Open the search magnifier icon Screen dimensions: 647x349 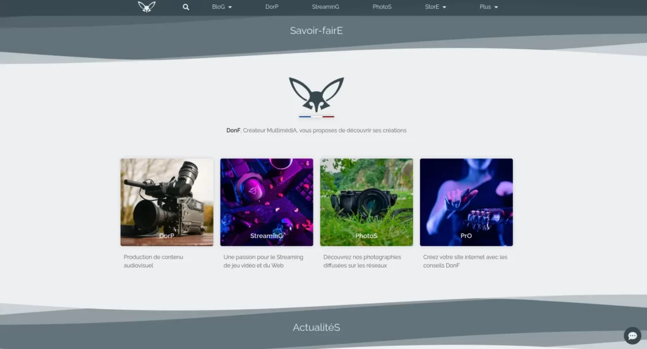[186, 7]
